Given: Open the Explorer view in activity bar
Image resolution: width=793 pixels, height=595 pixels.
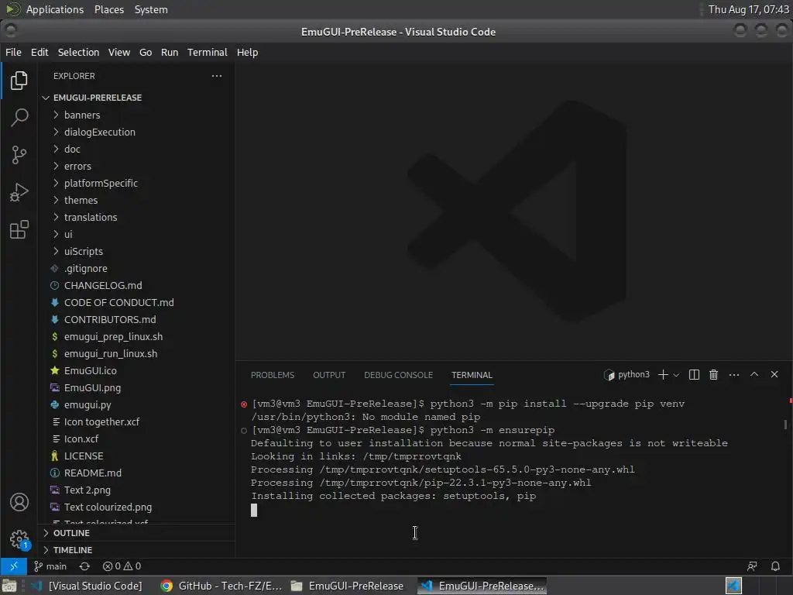Looking at the screenshot, I should (x=19, y=81).
